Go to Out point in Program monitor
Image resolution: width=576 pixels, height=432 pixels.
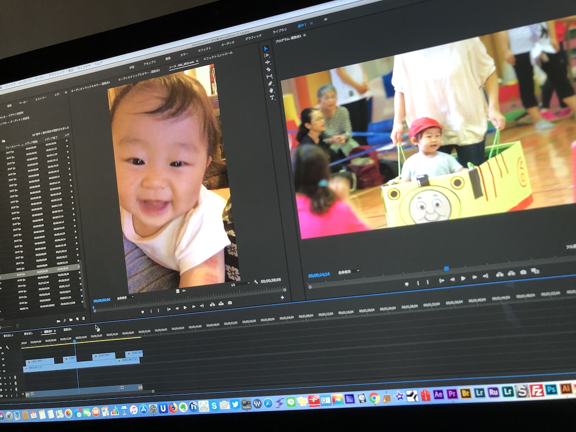point(486,276)
